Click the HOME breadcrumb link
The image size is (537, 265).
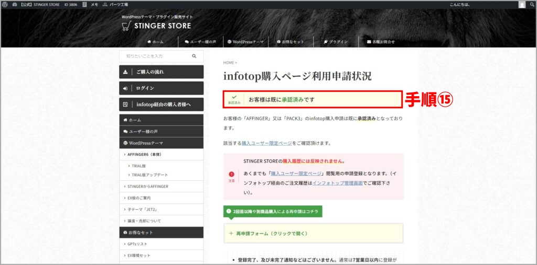point(228,63)
